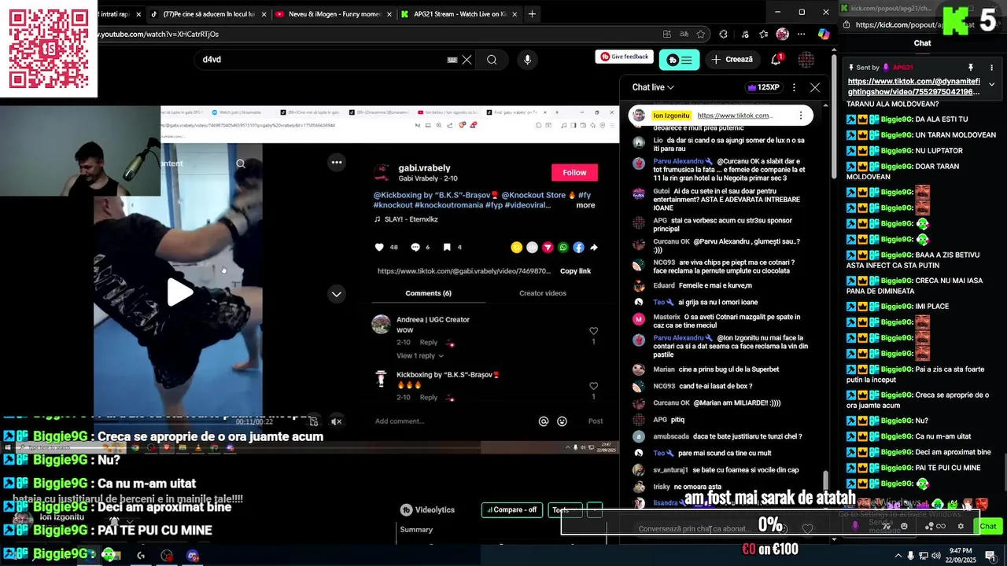Screen dimensions: 1007x566
Task: Show hidden system tray icons
Action: click(898, 556)
